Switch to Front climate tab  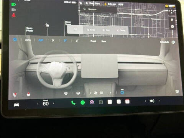click(x=93, y=41)
